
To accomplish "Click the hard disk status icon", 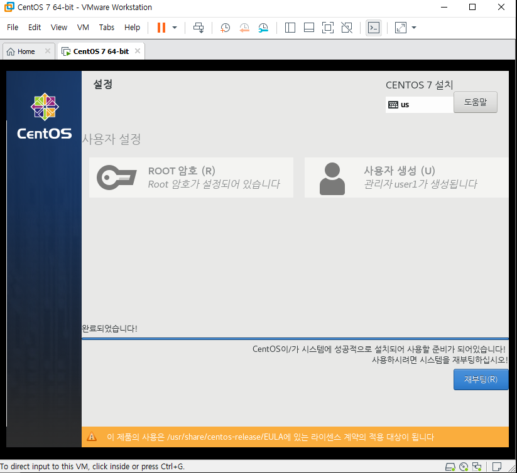I will pyautogui.click(x=450, y=467).
